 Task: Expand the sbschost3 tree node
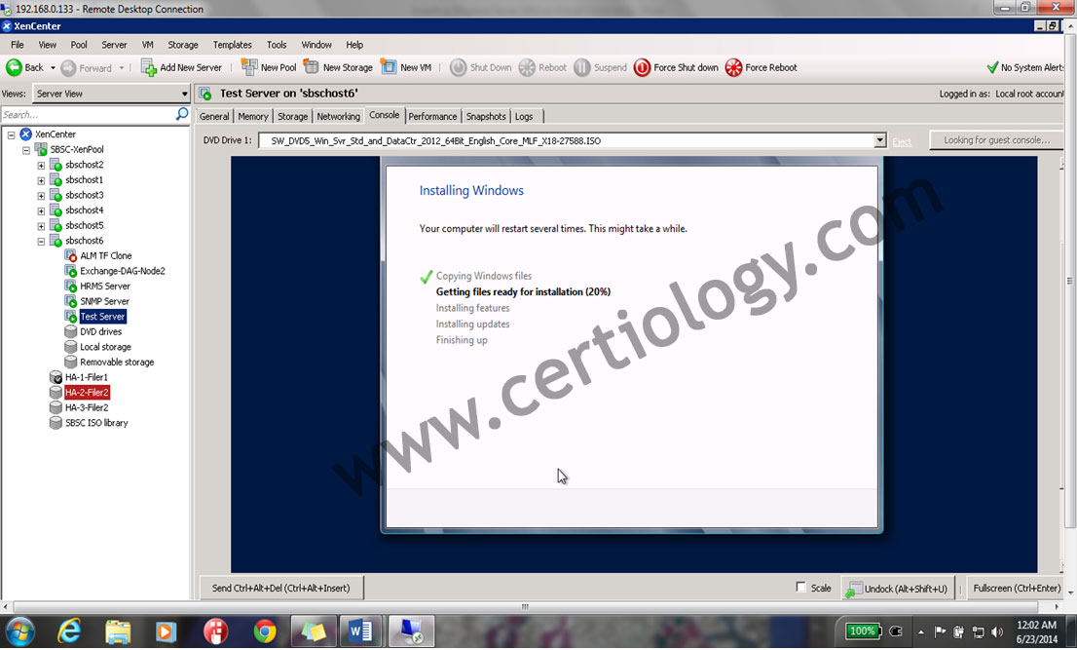(x=41, y=195)
